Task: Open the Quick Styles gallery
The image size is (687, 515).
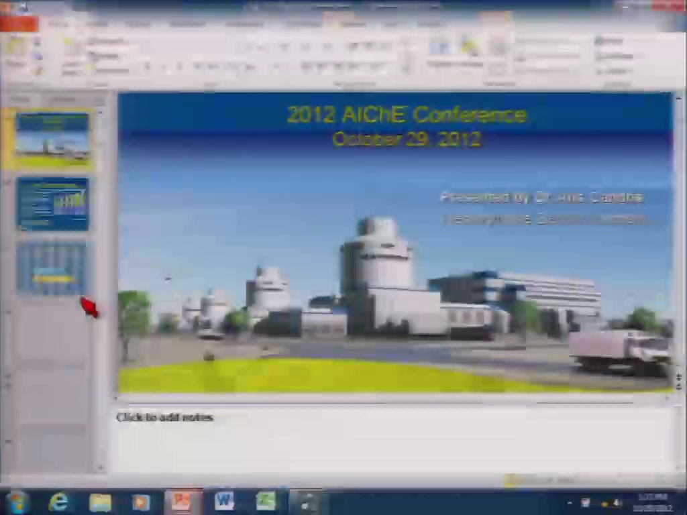Action: pyautogui.click(x=498, y=55)
